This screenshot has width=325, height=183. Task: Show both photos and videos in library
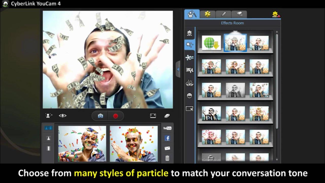point(48,128)
